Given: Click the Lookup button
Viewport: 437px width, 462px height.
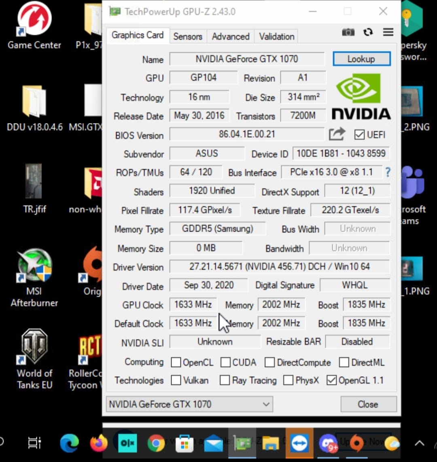Looking at the screenshot, I should click(x=362, y=59).
